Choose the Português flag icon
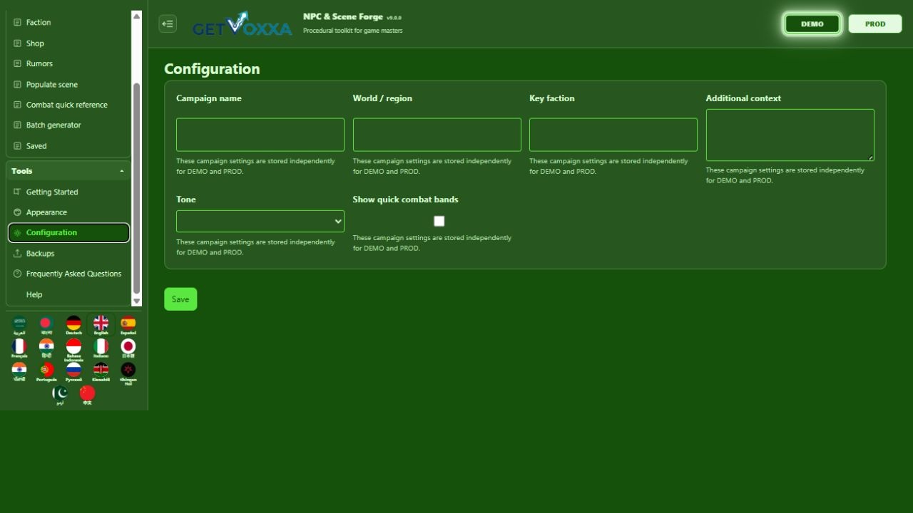Viewport: 913px width, 513px height. [46, 372]
